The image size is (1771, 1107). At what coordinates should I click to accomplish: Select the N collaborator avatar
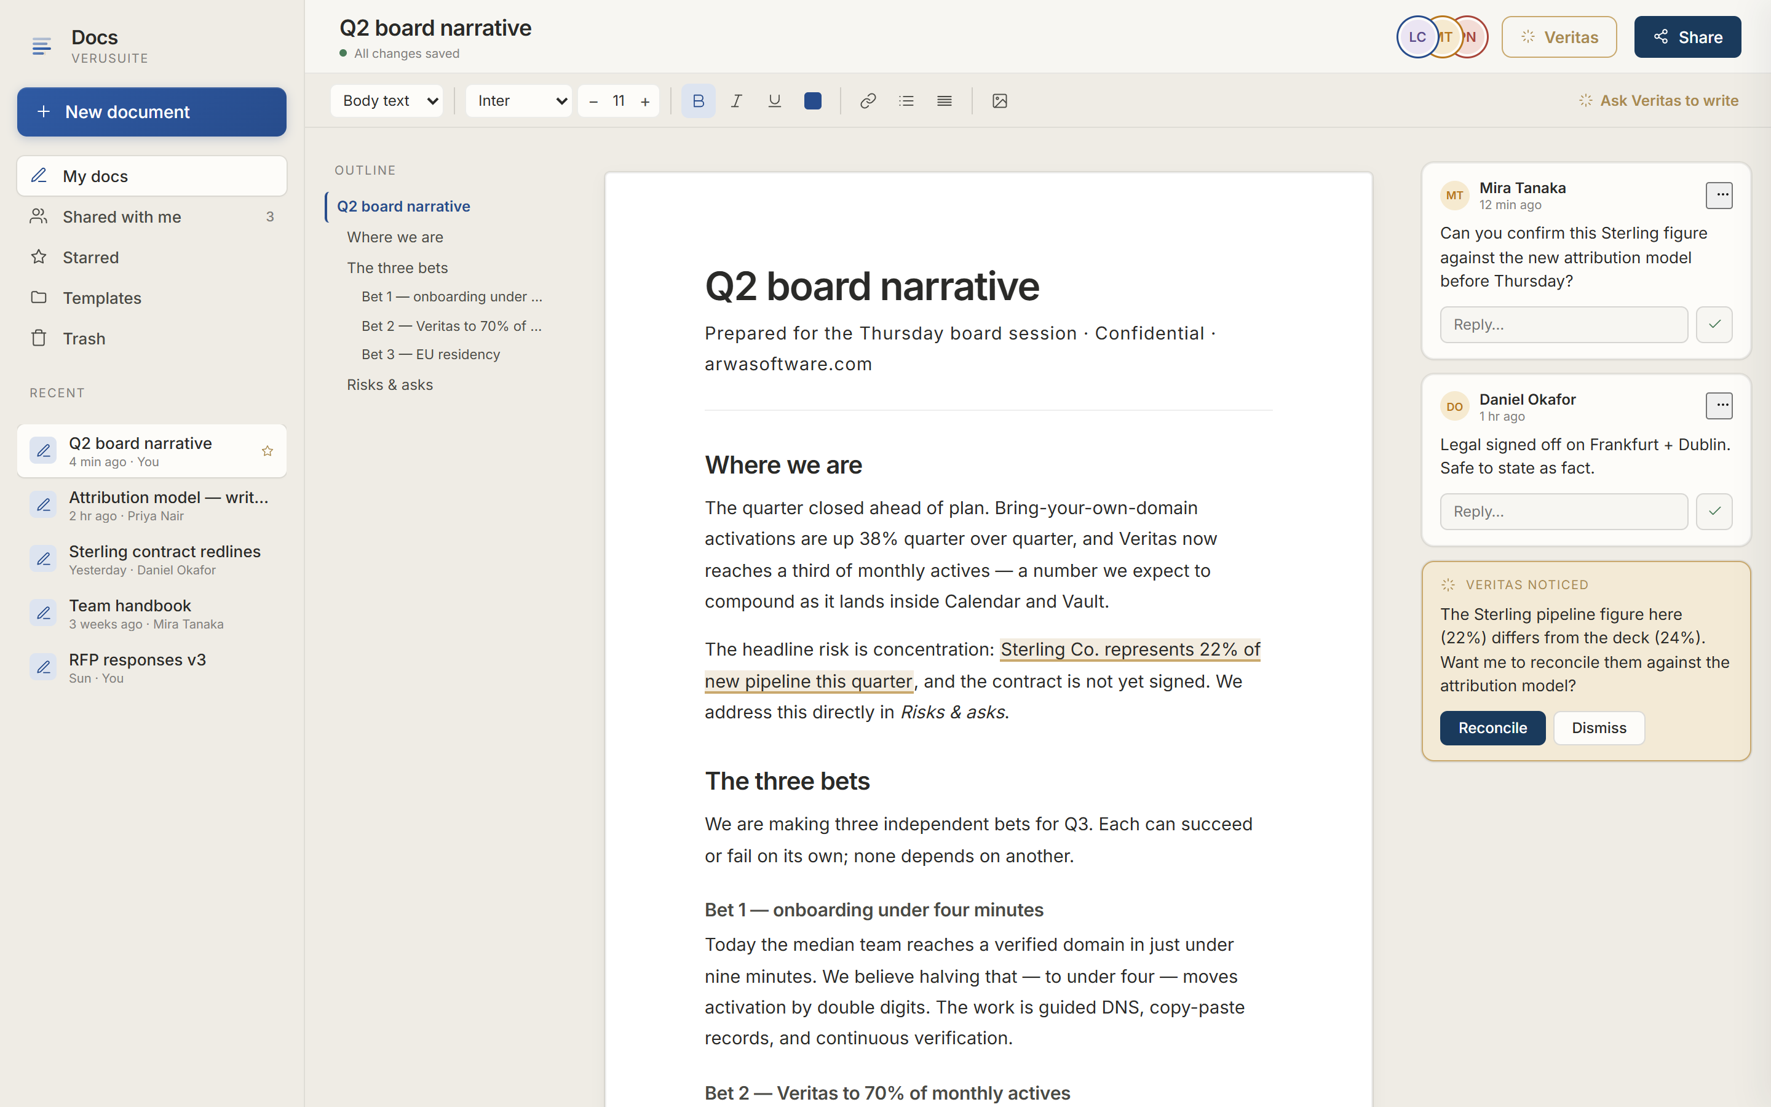(x=1472, y=38)
